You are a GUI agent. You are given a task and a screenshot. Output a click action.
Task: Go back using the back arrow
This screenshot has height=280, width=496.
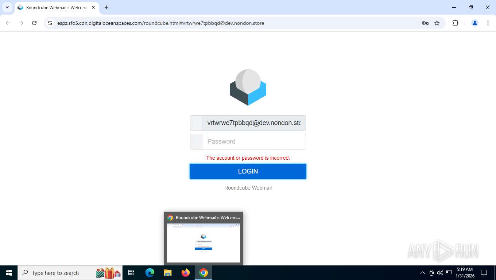point(8,23)
